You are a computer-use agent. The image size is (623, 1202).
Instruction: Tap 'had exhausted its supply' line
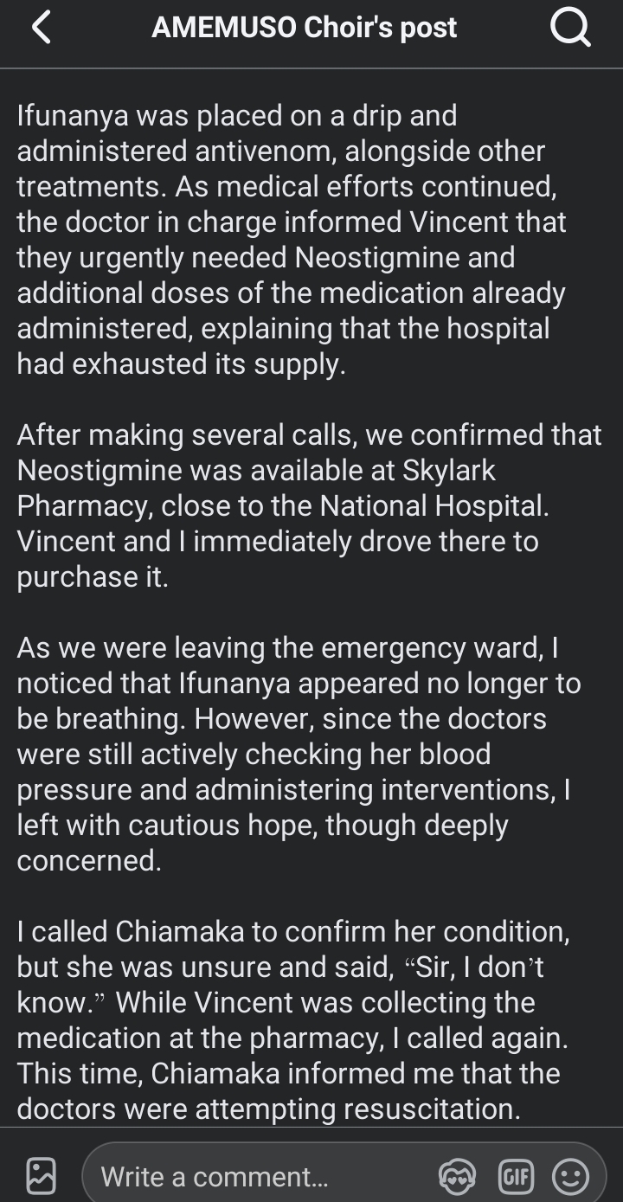pos(181,363)
